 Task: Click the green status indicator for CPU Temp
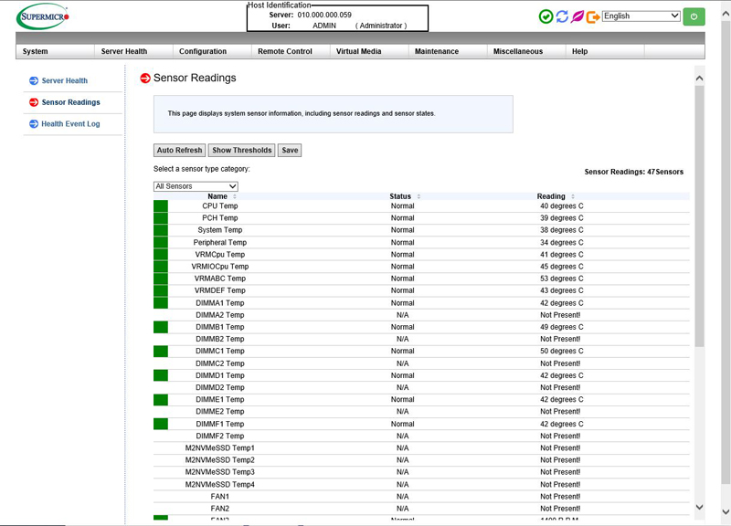pyautogui.click(x=161, y=206)
